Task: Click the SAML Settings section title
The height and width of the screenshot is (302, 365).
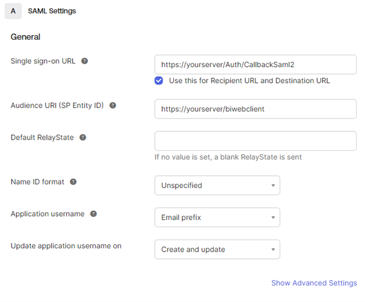Action: click(52, 11)
